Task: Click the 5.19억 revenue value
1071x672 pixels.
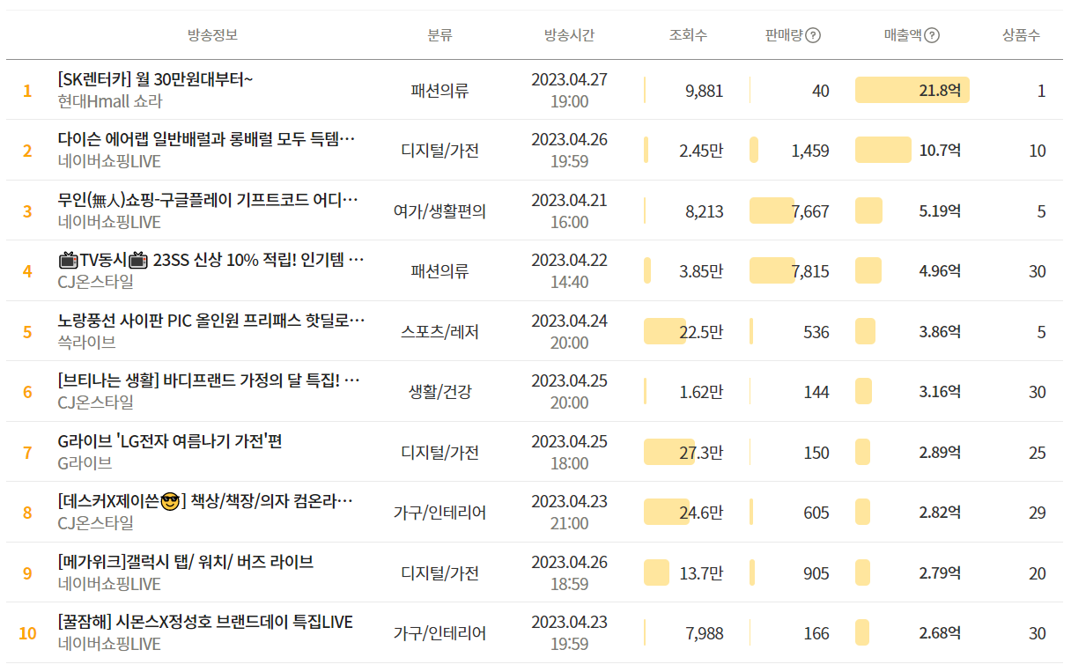Action: (x=940, y=210)
